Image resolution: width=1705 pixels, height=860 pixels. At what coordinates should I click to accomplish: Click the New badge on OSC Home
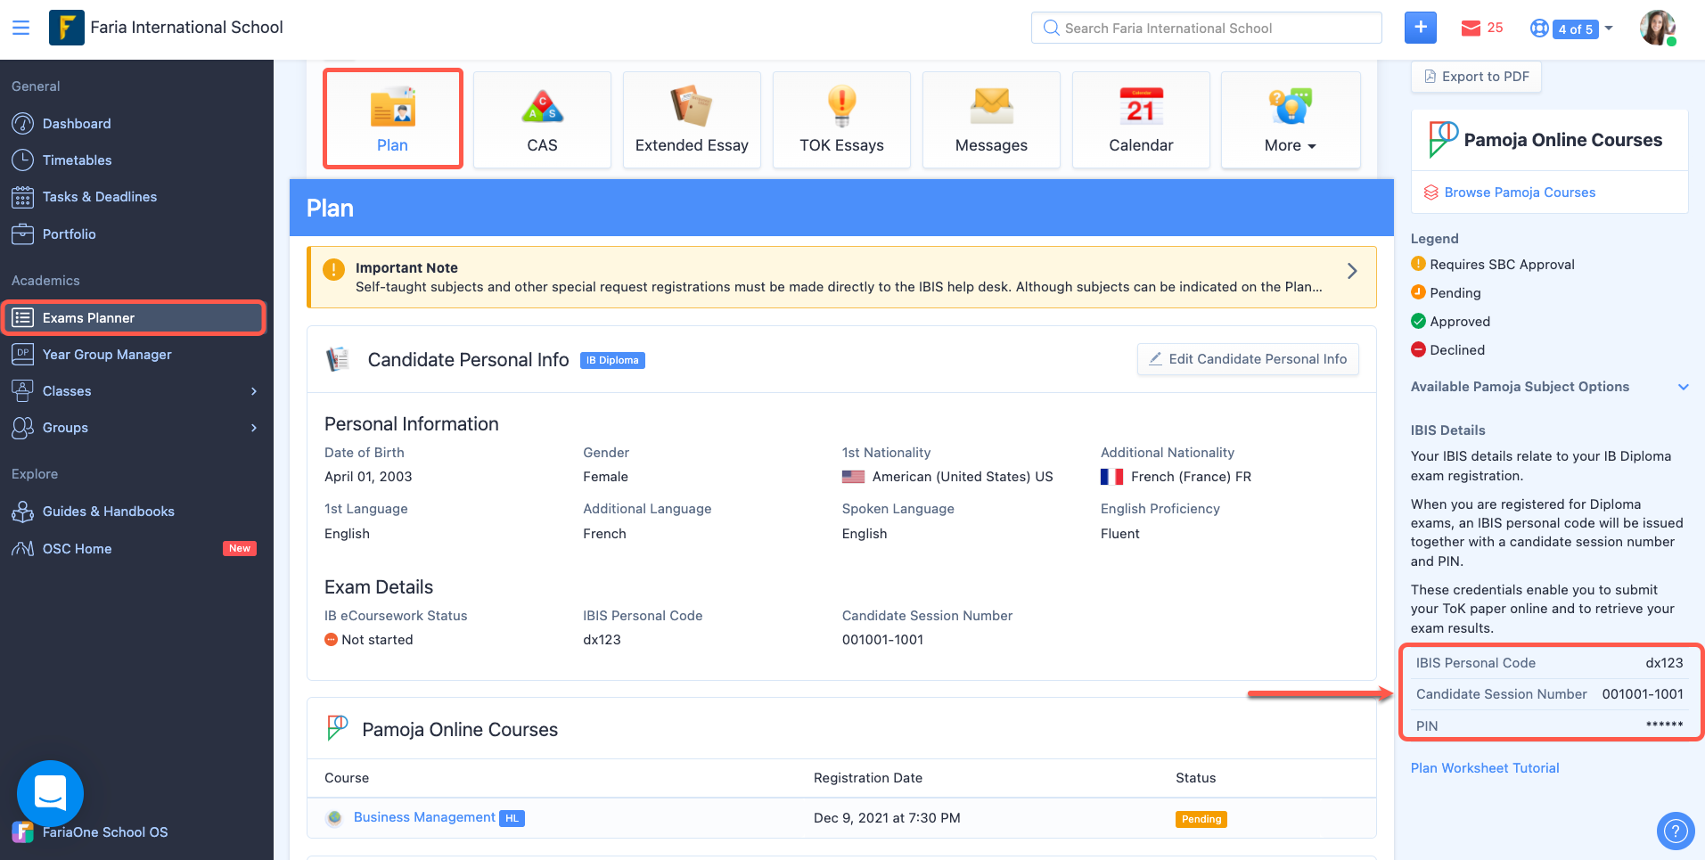(239, 548)
